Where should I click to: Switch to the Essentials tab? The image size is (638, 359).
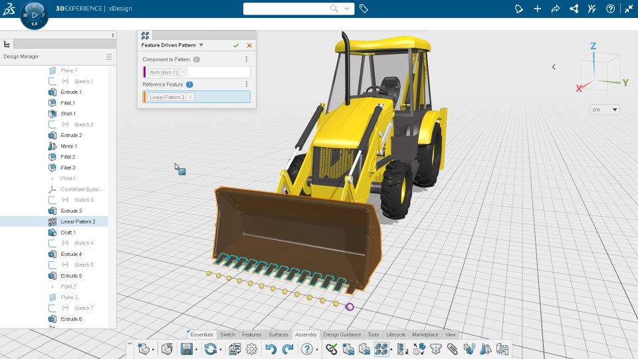click(201, 334)
